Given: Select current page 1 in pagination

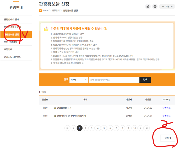Looking at the screenshot, I should [80, 128].
